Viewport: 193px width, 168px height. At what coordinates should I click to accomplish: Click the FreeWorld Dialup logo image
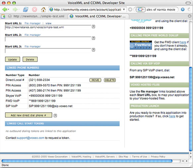[141, 45]
